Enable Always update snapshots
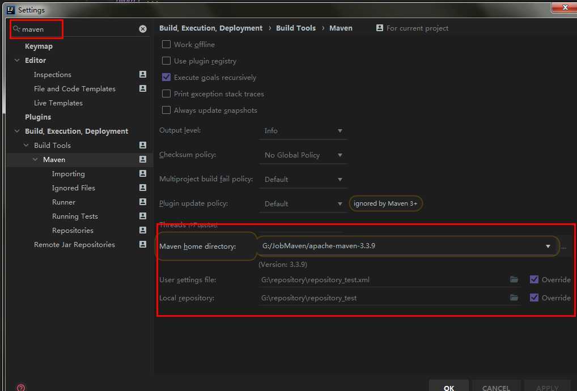The height and width of the screenshot is (391, 577). click(x=166, y=110)
